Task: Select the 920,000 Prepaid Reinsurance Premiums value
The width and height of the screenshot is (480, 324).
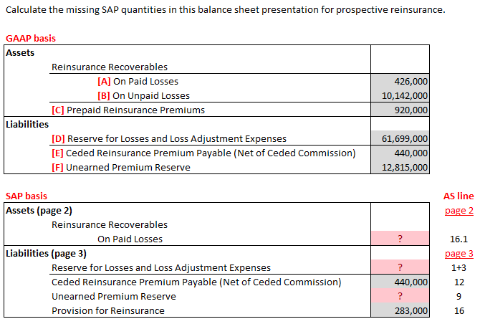Action: 400,110
